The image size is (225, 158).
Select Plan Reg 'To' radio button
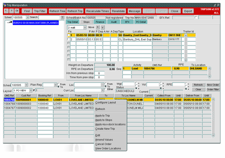(x=58, y=87)
